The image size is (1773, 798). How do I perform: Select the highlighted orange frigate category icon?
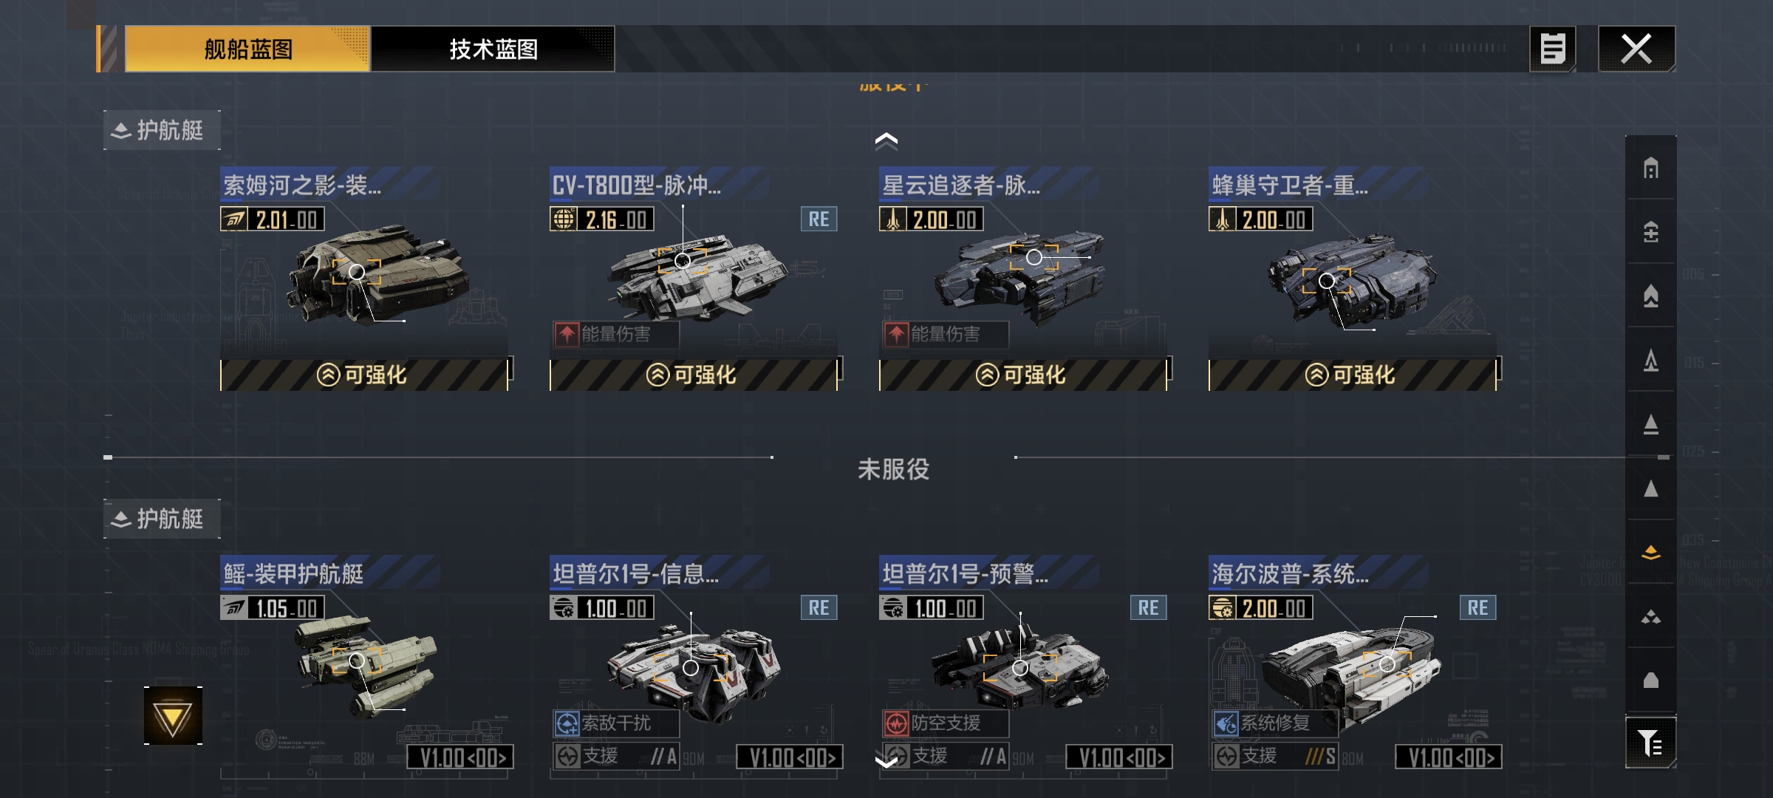point(1650,552)
